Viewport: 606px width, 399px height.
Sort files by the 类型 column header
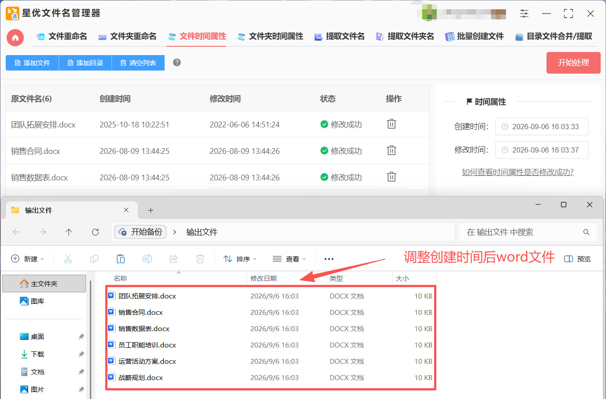pos(336,278)
